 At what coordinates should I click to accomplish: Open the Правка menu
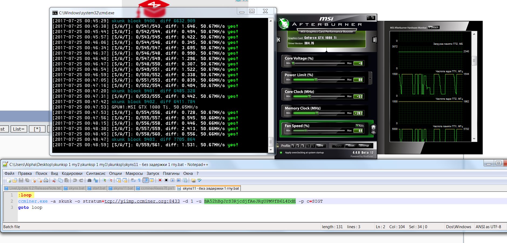click(x=25, y=173)
